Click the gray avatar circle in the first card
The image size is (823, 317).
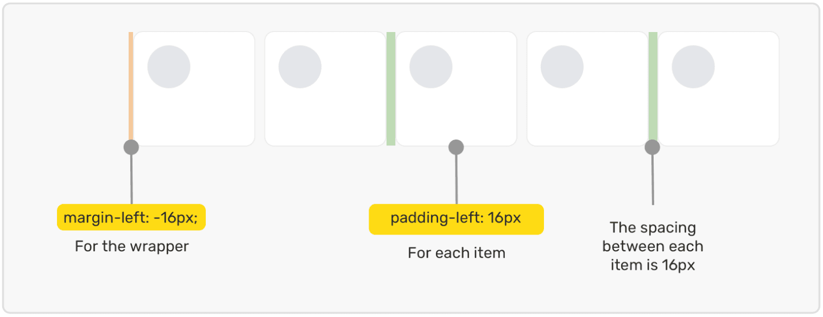[x=169, y=67]
